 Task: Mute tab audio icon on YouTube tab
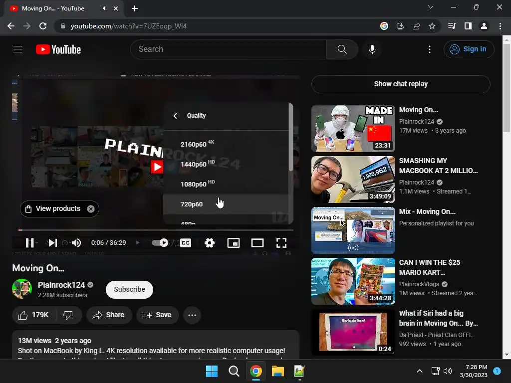pyautogui.click(x=105, y=8)
